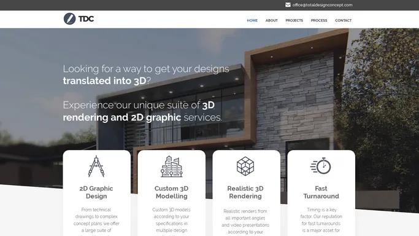Click the TDC pen logo icon
The image size is (419, 236).
coord(69,18)
